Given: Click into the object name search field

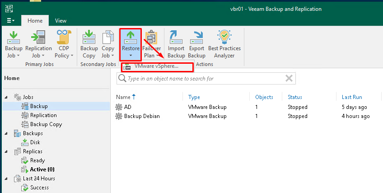Looking at the screenshot, I should 206,79.
